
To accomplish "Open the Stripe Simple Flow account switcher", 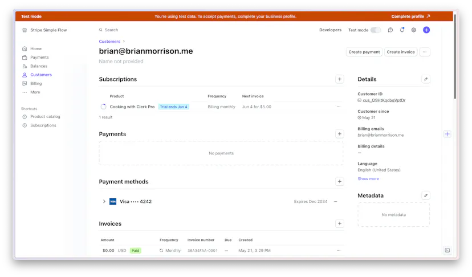I will [44, 30].
